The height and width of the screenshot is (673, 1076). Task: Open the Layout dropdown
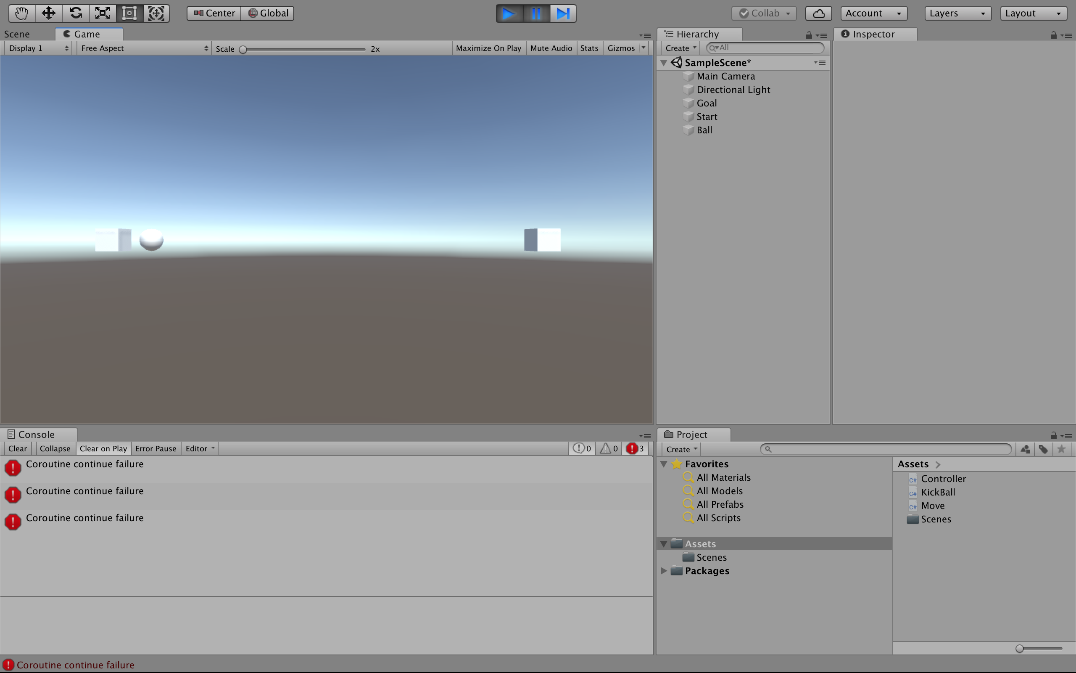[1033, 13]
